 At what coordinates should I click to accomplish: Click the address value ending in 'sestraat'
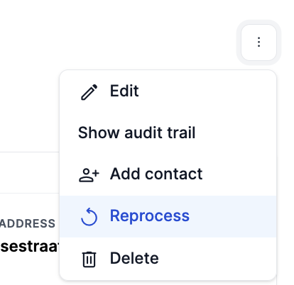click(x=29, y=247)
